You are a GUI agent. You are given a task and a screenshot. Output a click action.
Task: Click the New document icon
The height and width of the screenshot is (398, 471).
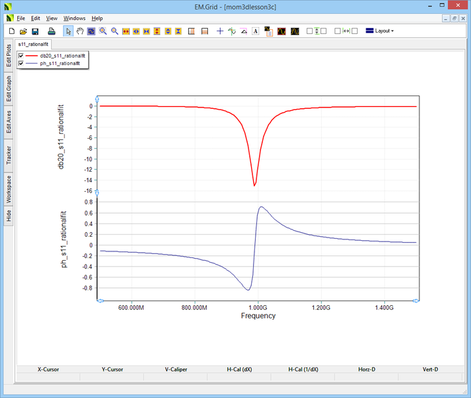pyautogui.click(x=11, y=31)
